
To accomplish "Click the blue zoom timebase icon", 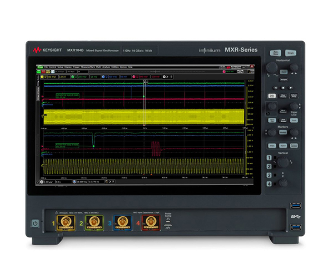I will (x=74, y=182).
